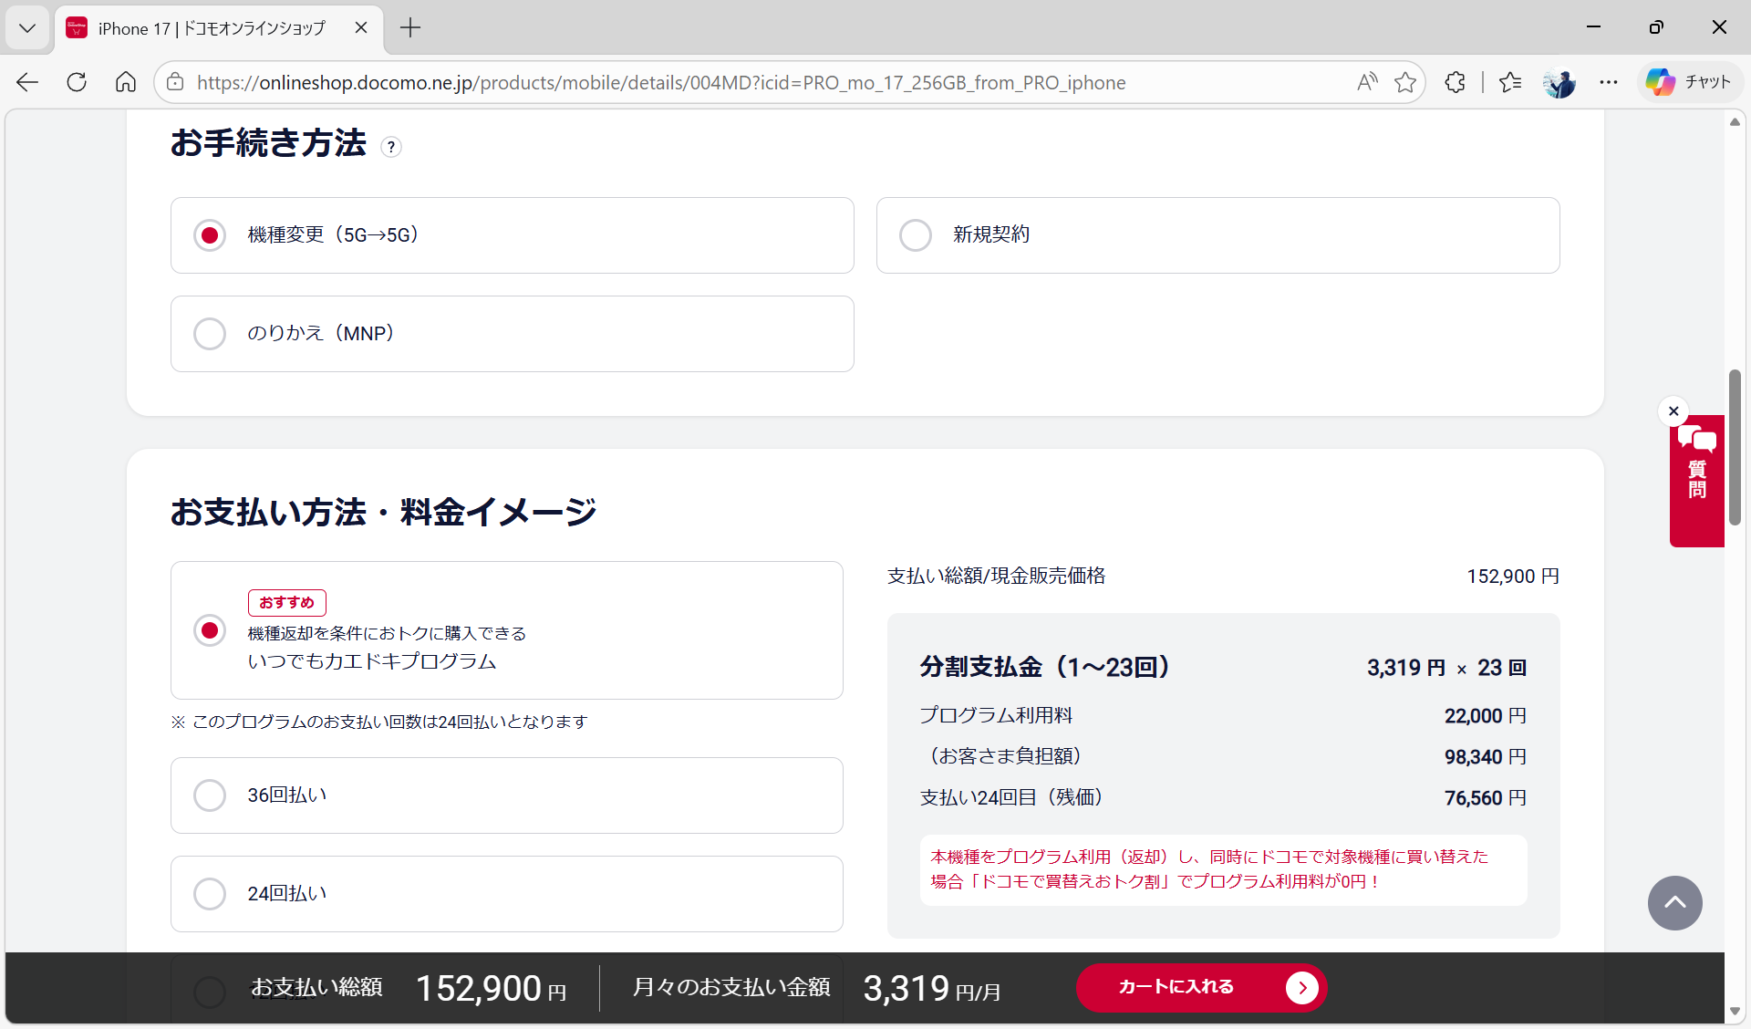Switch to the iPhone 17 ドコモオンラインショップ tab
This screenshot has width=1751, height=1029.
pyautogui.click(x=210, y=28)
